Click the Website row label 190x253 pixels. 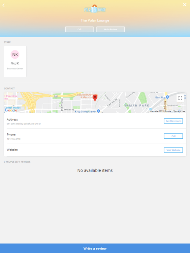tap(12, 150)
